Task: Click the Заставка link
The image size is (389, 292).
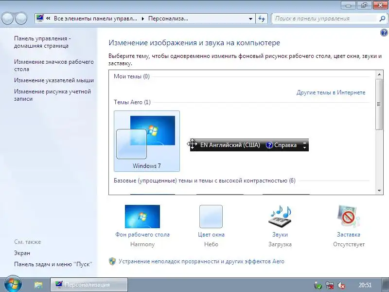Action: [x=349, y=235]
